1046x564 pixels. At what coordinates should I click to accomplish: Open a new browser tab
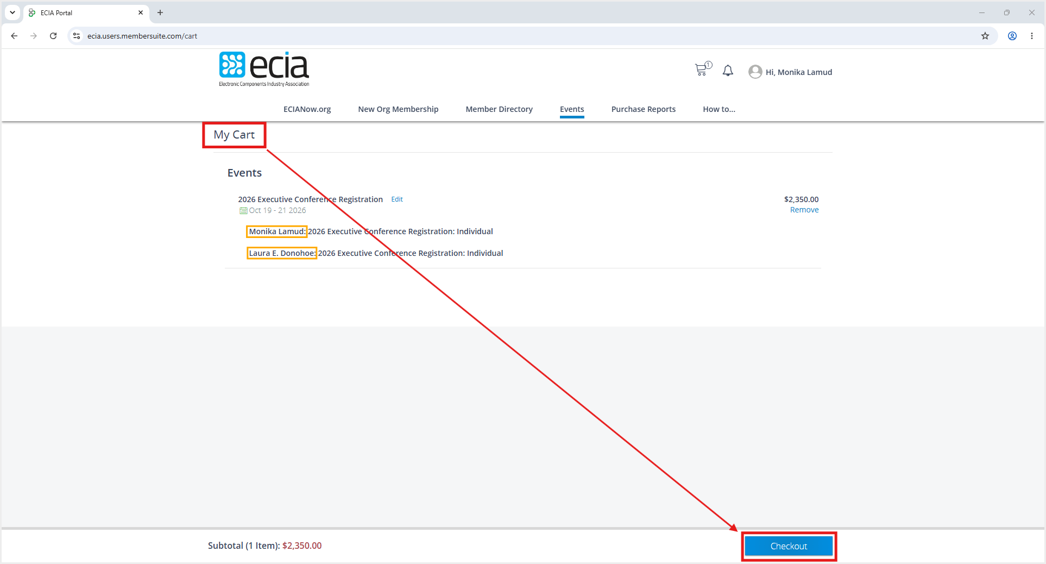[160, 12]
